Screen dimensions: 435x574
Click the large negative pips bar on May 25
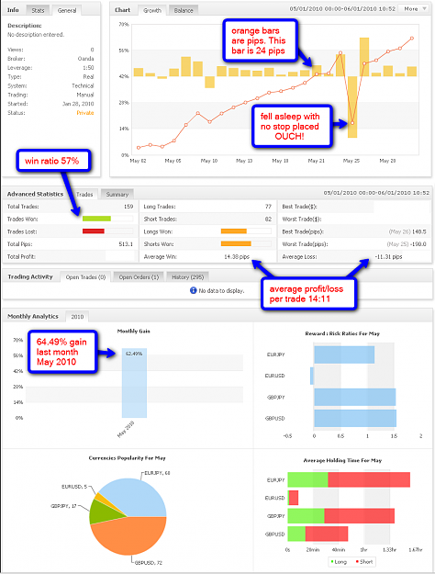(352, 107)
